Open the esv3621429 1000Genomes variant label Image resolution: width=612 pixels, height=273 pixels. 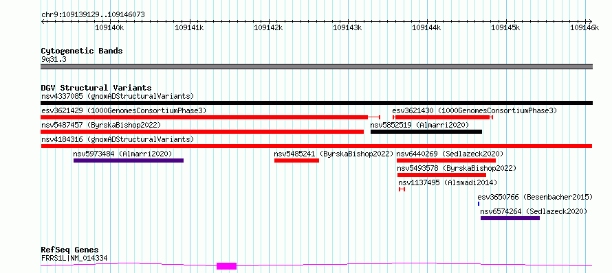click(x=124, y=110)
